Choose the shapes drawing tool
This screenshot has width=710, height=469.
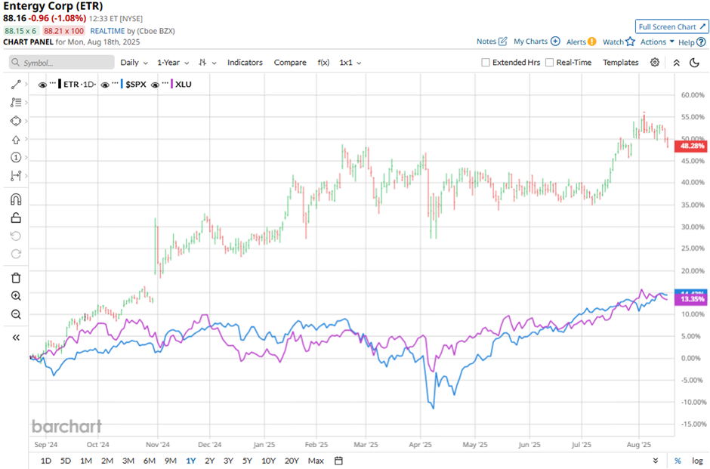click(16, 121)
